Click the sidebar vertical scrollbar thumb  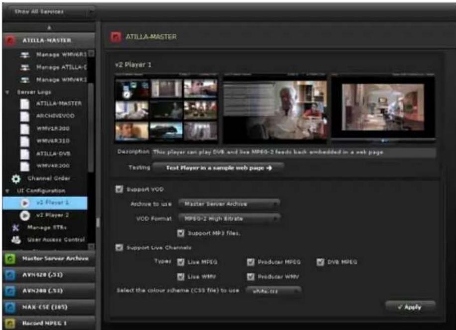(91, 128)
